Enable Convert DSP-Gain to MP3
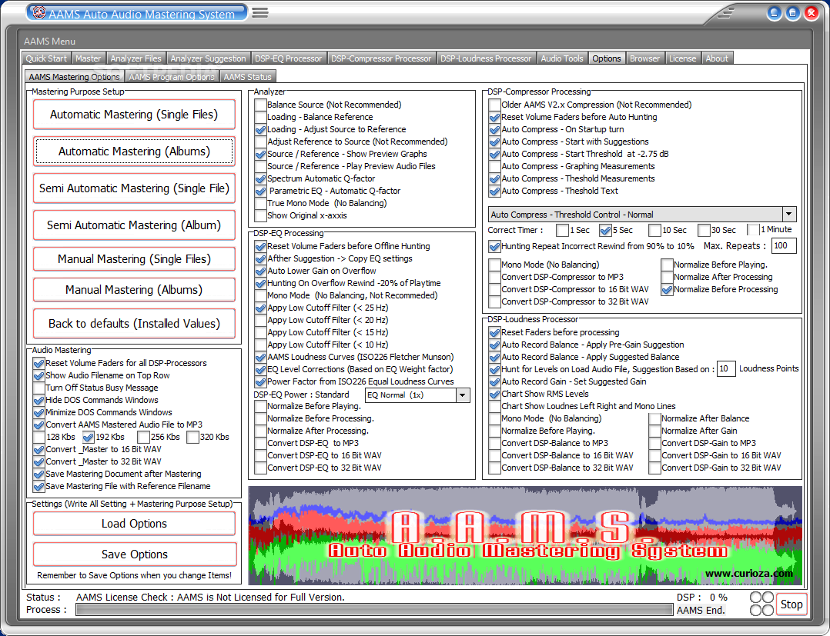The height and width of the screenshot is (636, 830). pos(654,444)
